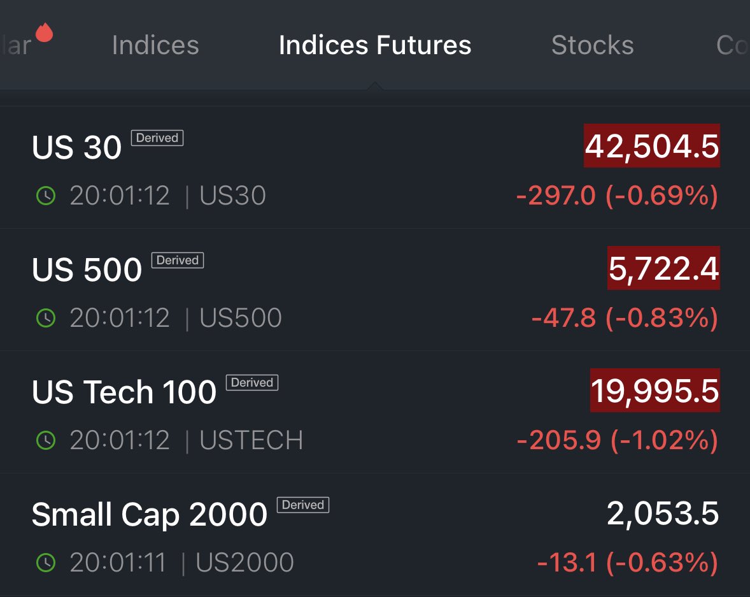This screenshot has height=597, width=750.
Task: Click the green clock icon for US 30
Action: (x=46, y=196)
